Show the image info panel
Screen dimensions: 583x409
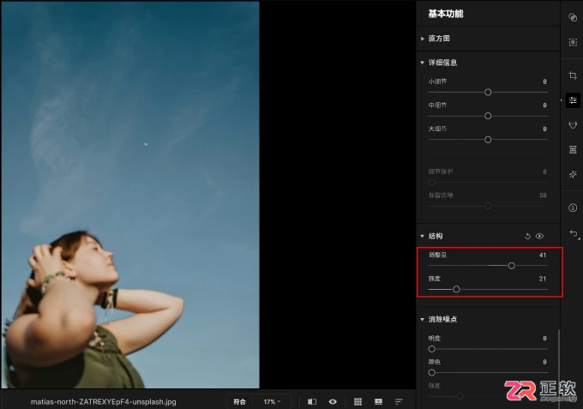pyautogui.click(x=573, y=208)
